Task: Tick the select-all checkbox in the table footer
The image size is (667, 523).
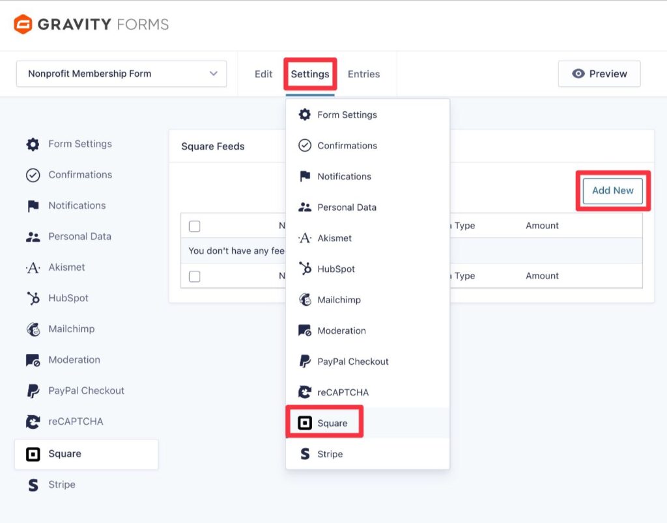Action: point(194,276)
